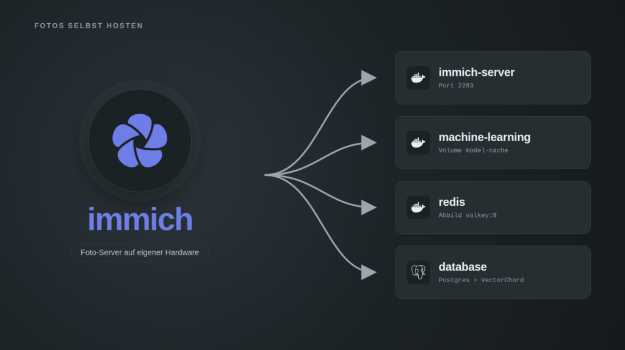
Task: Click the 'Port 2283' text
Action: (x=456, y=86)
